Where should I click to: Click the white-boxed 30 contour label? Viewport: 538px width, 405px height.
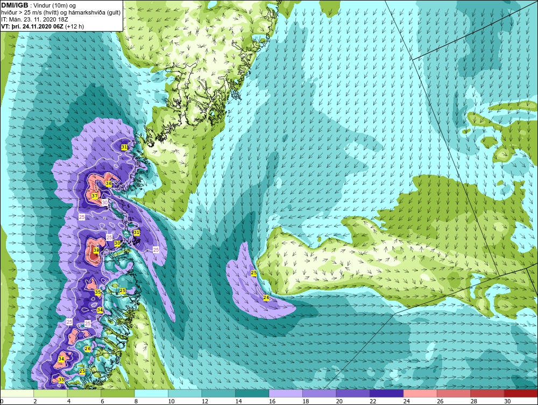click(x=105, y=202)
